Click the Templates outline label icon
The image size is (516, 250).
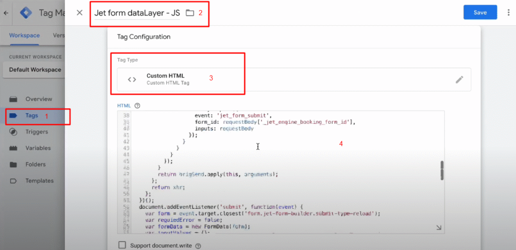click(x=13, y=181)
